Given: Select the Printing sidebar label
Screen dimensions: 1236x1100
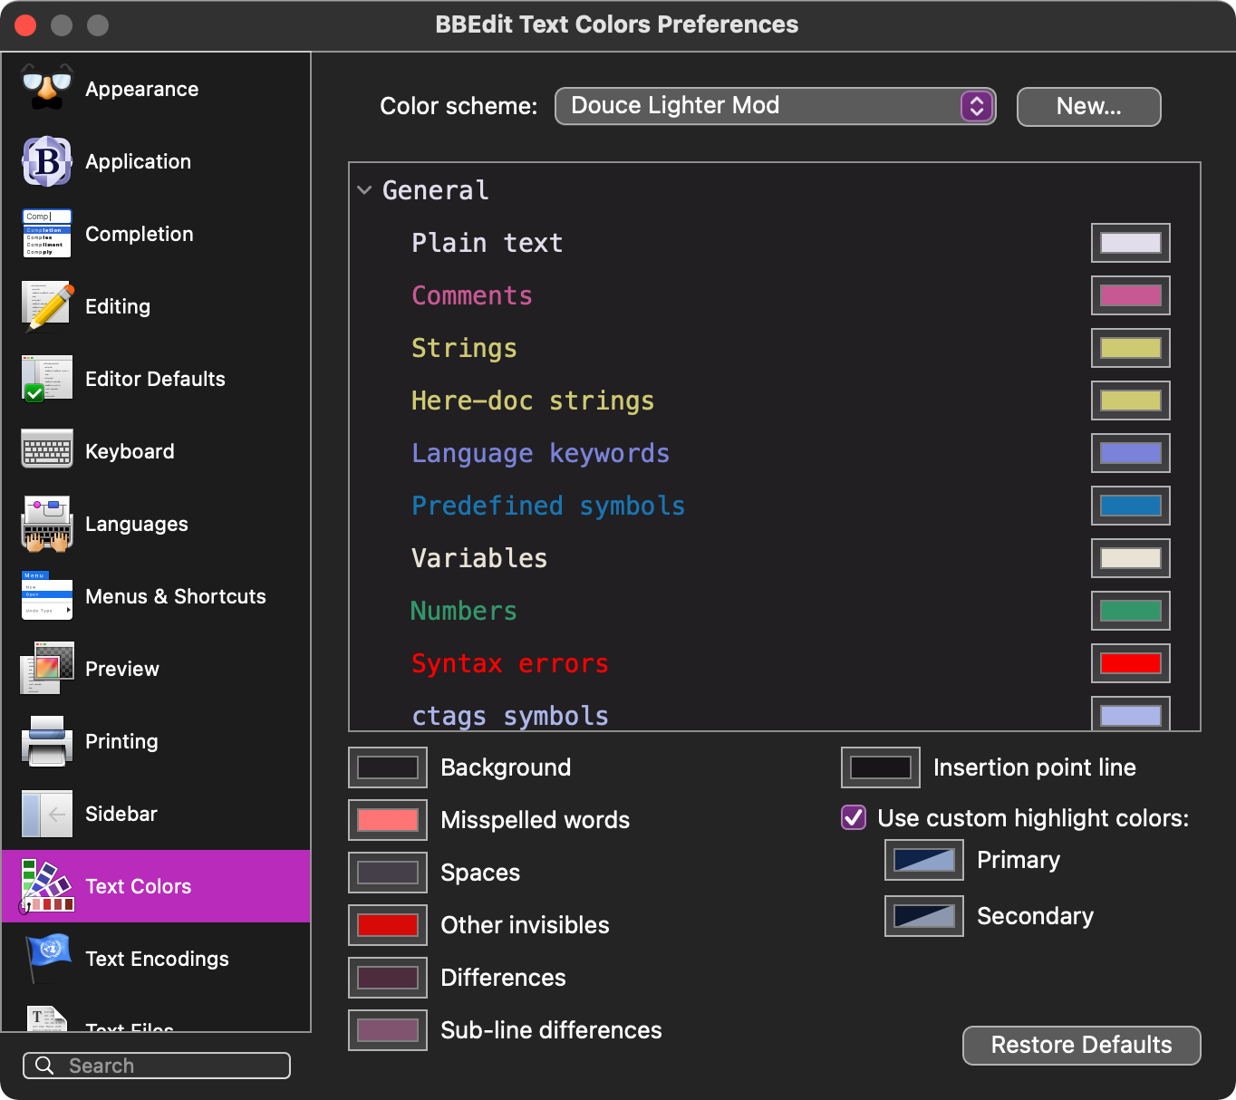Looking at the screenshot, I should 121,741.
